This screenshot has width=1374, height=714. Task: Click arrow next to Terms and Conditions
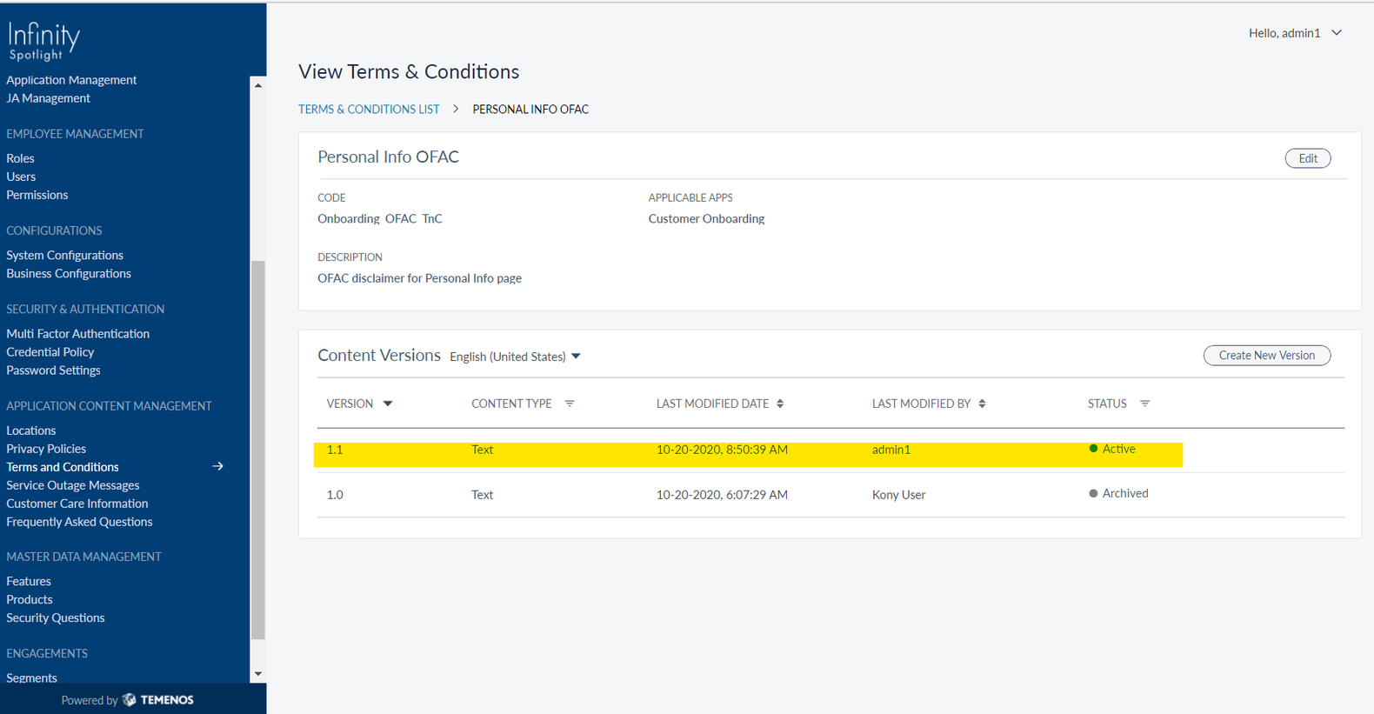point(217,467)
